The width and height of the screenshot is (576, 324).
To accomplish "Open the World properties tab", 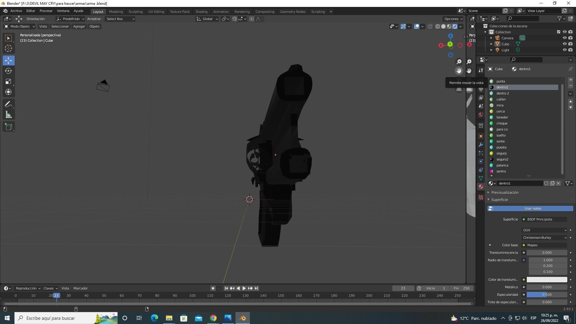I will pos(481,115).
